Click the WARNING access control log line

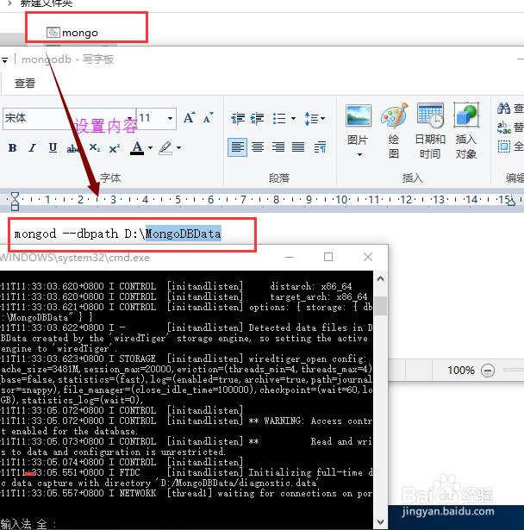pyautogui.click(x=187, y=421)
